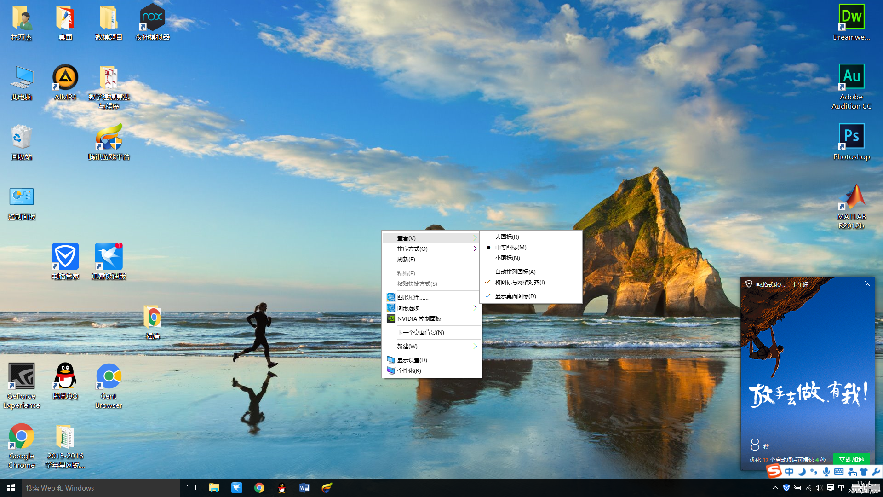Viewport: 883px width, 497px height.
Task: Open the Nox emulator desktop icon
Action: click(152, 18)
